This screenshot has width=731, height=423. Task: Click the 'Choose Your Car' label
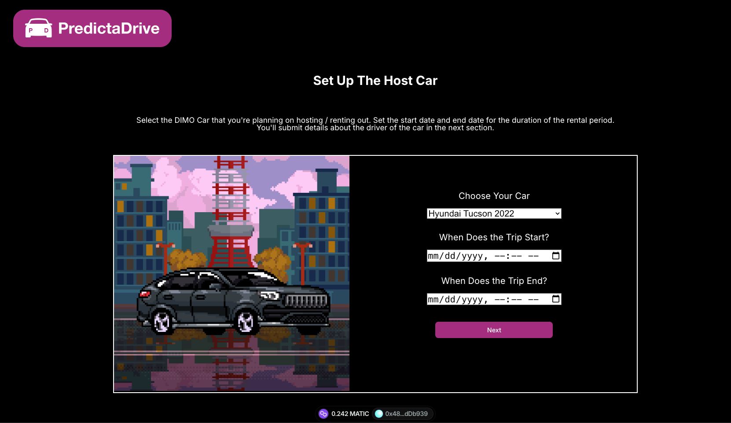click(494, 196)
